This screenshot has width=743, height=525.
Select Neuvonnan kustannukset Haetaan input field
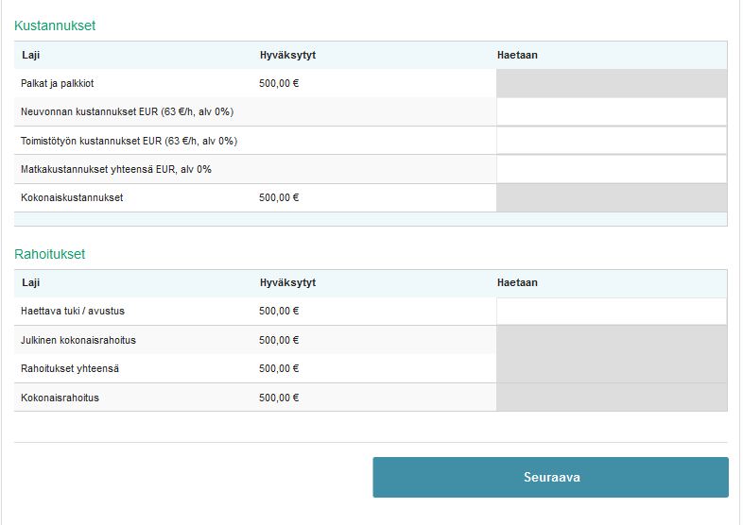[612, 111]
